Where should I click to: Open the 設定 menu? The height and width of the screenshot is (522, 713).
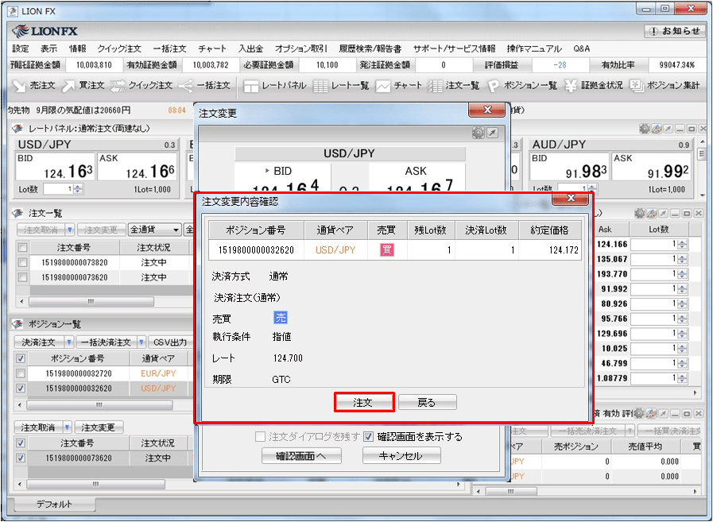[x=21, y=48]
